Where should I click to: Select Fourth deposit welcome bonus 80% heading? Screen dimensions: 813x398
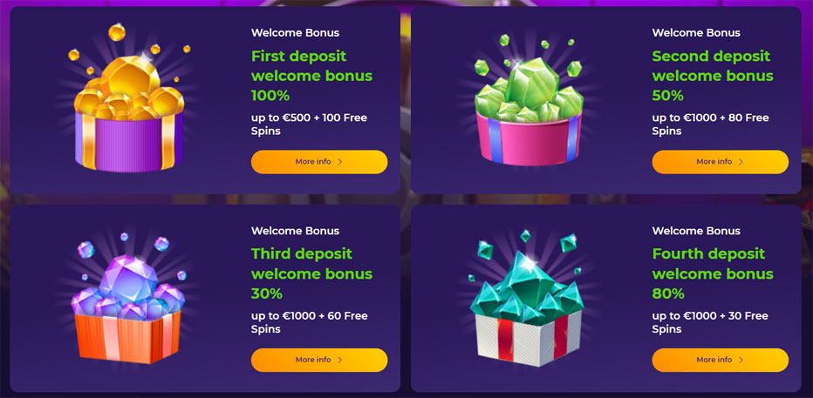[713, 274]
